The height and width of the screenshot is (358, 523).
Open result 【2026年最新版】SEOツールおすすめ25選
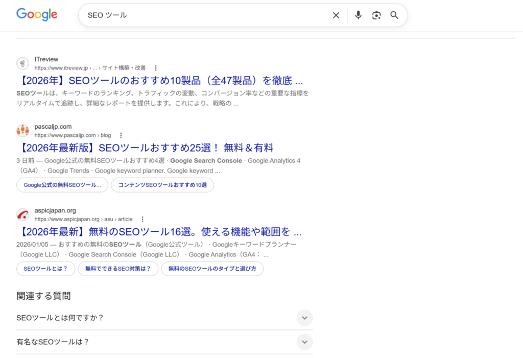145,148
